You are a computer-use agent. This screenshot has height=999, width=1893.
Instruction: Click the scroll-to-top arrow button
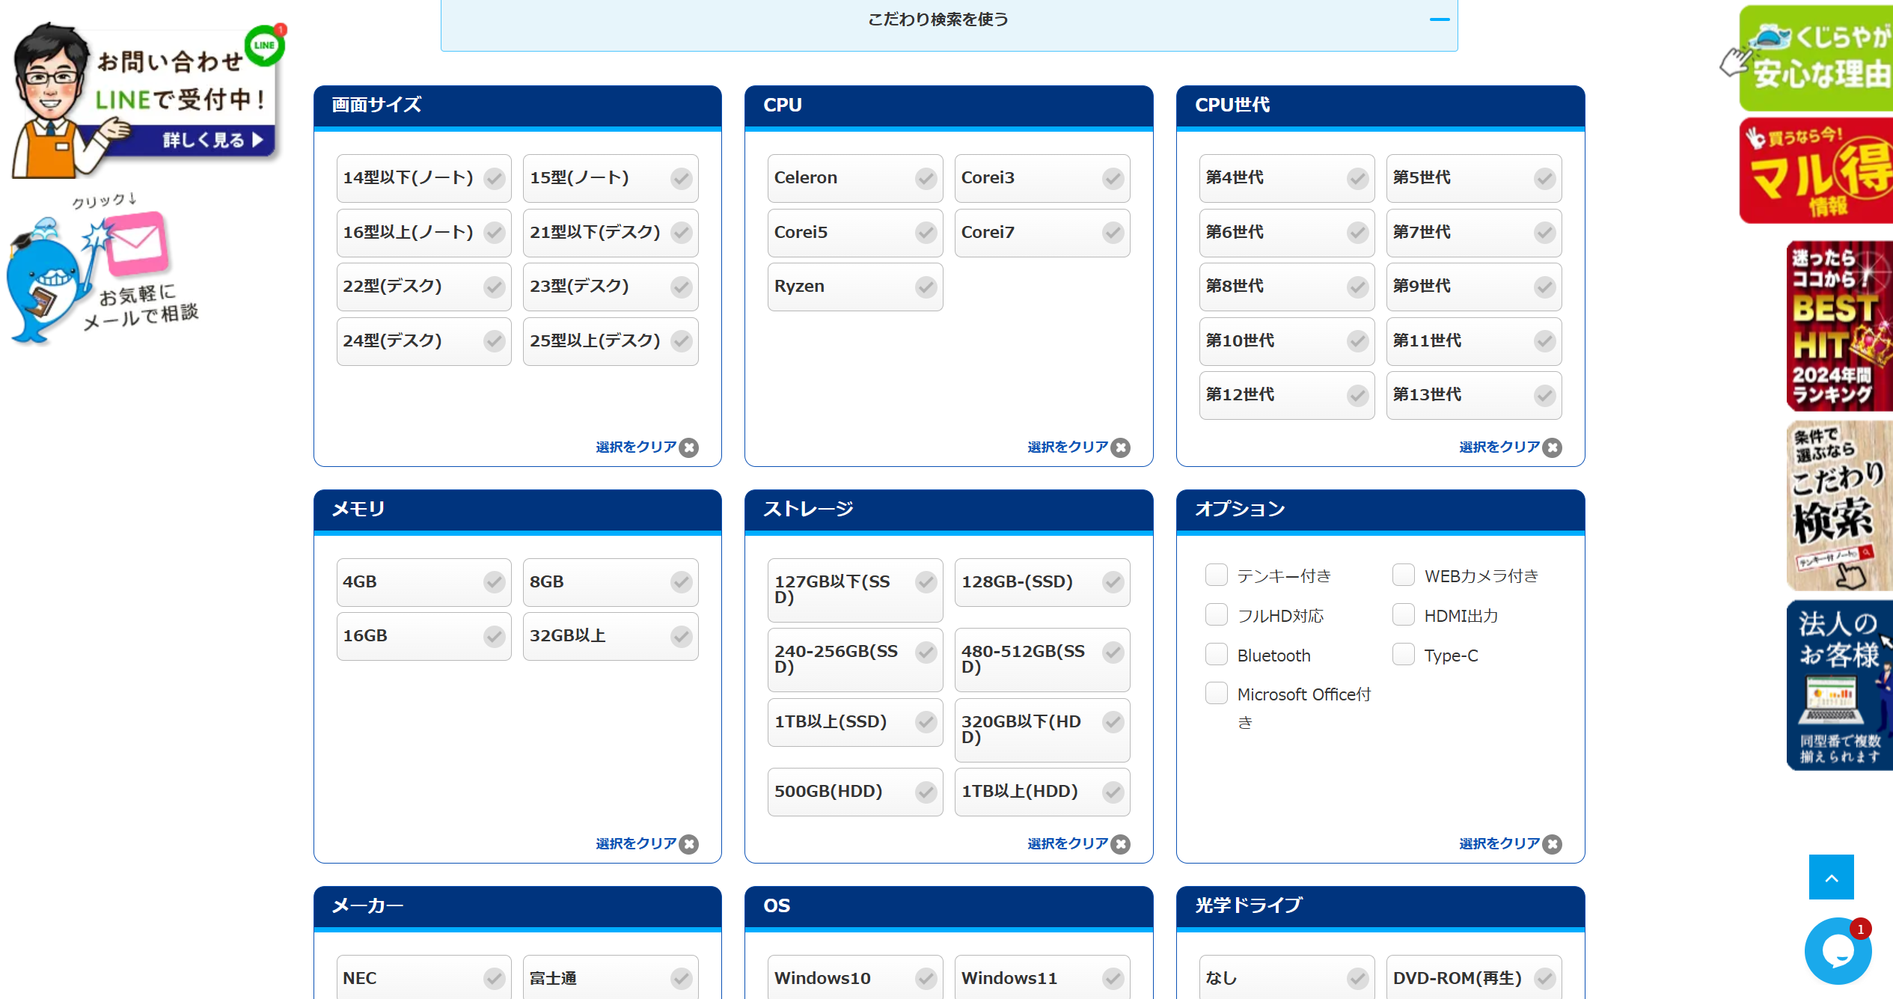coord(1831,877)
